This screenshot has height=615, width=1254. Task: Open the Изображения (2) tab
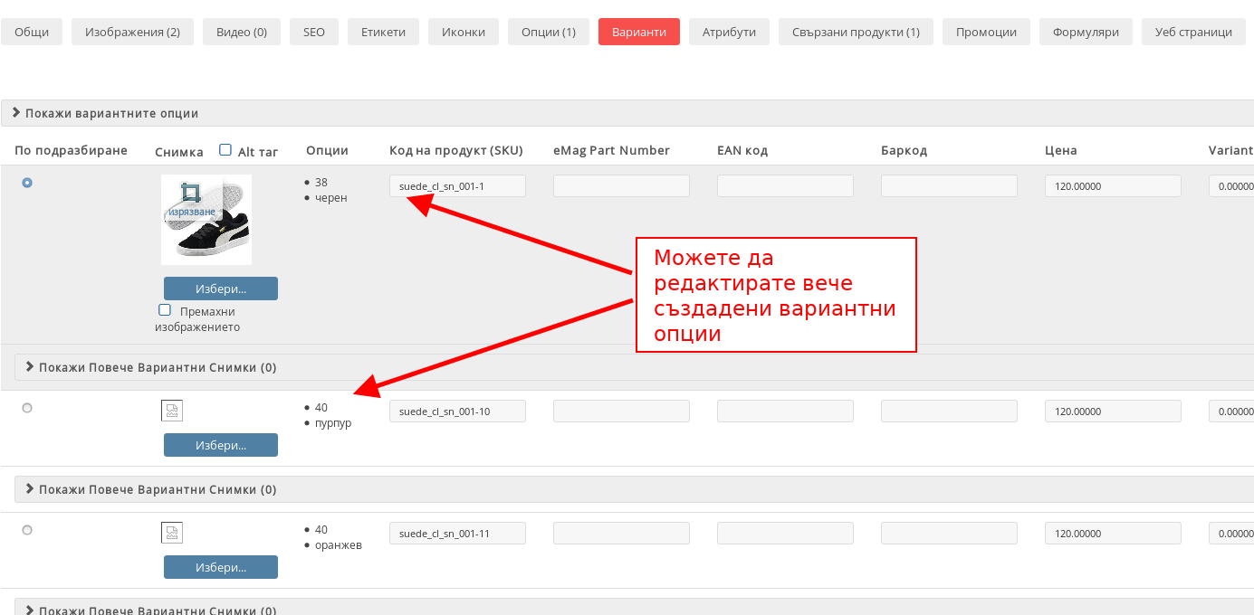[x=132, y=32]
